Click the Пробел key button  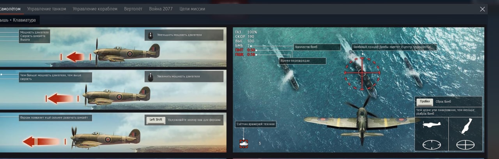[425, 101]
